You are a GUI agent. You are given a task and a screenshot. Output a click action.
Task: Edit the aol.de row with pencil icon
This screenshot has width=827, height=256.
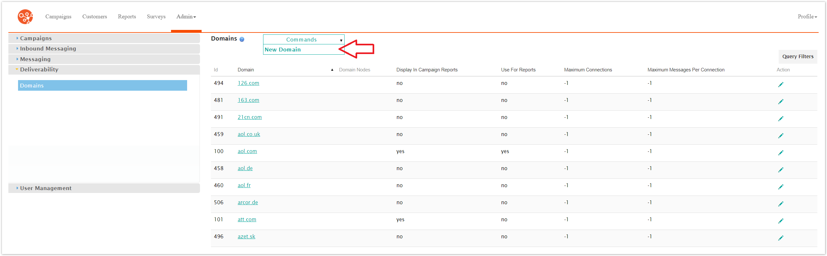(781, 170)
